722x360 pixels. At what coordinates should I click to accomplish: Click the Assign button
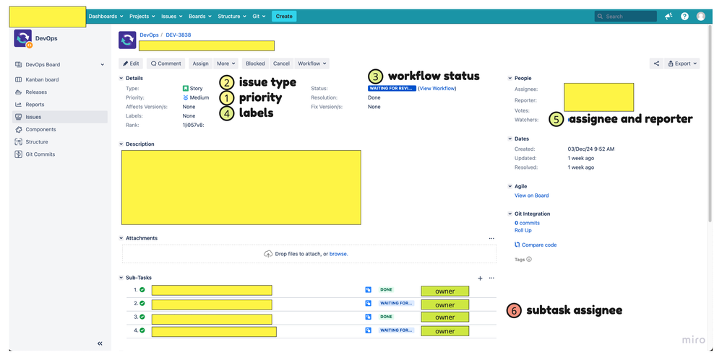click(200, 63)
